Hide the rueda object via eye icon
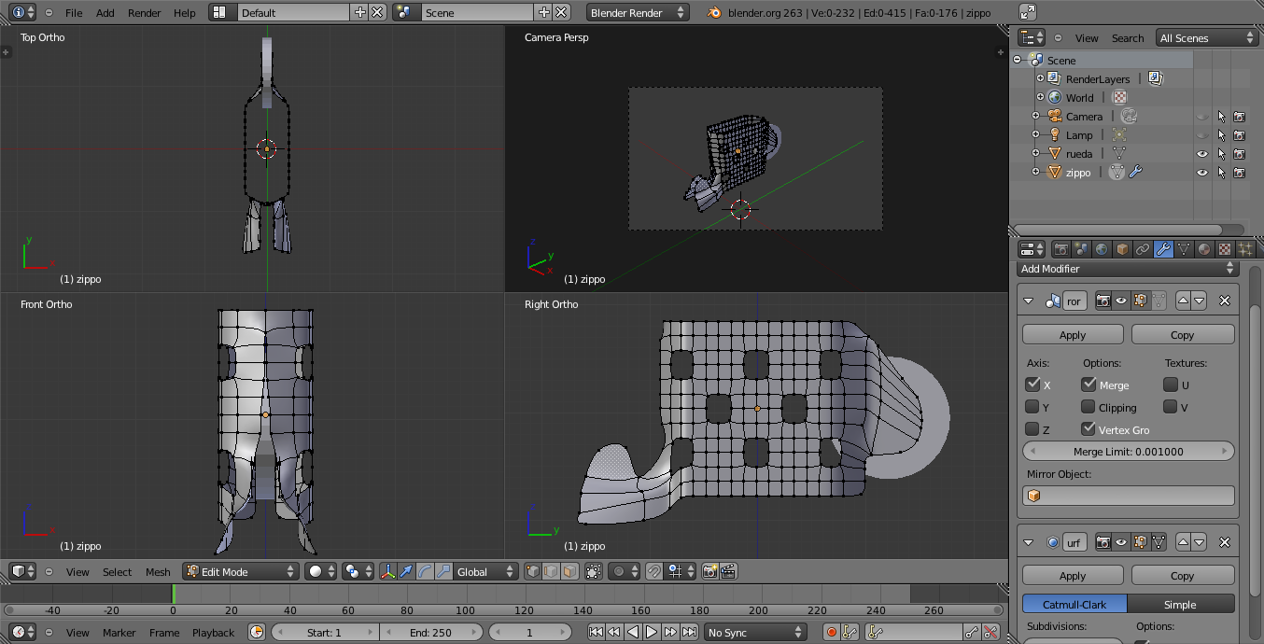 tap(1201, 154)
